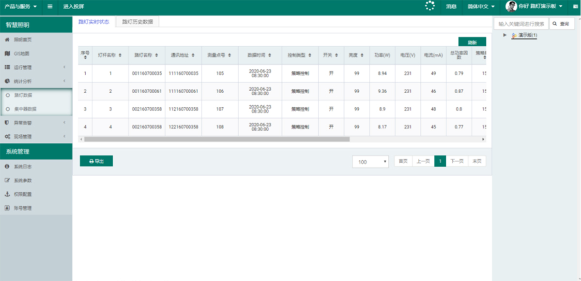Click the 系统日志 info icon
Viewport: 581px width, 281px height.
pyautogui.click(x=7, y=167)
